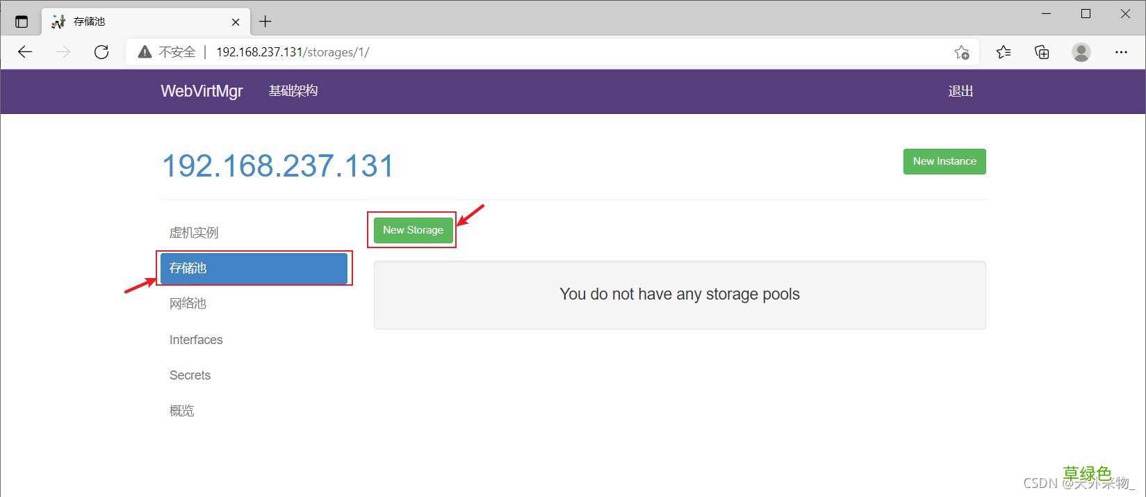Close the 存储池 browser tab

[x=236, y=22]
